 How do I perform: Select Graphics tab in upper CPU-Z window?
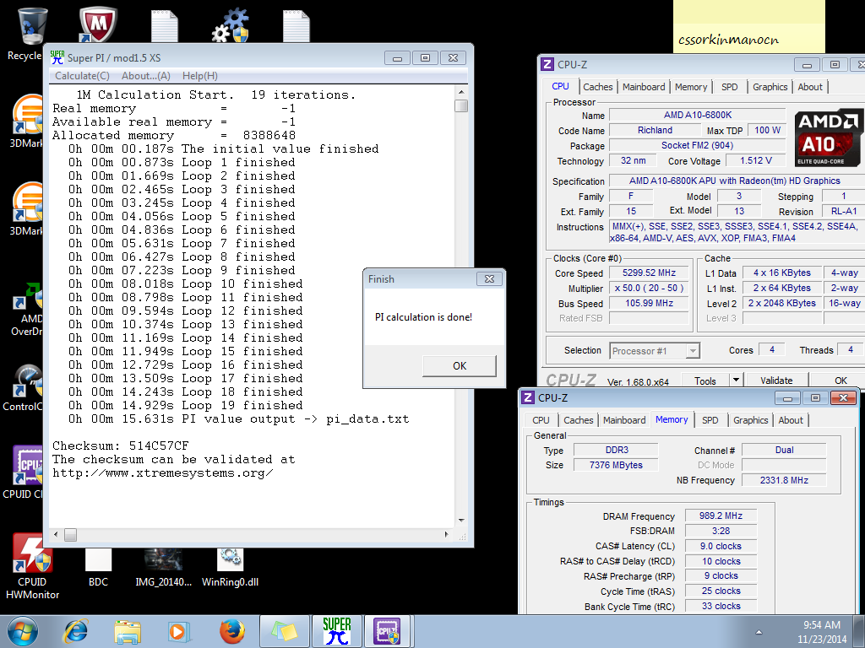(x=770, y=87)
